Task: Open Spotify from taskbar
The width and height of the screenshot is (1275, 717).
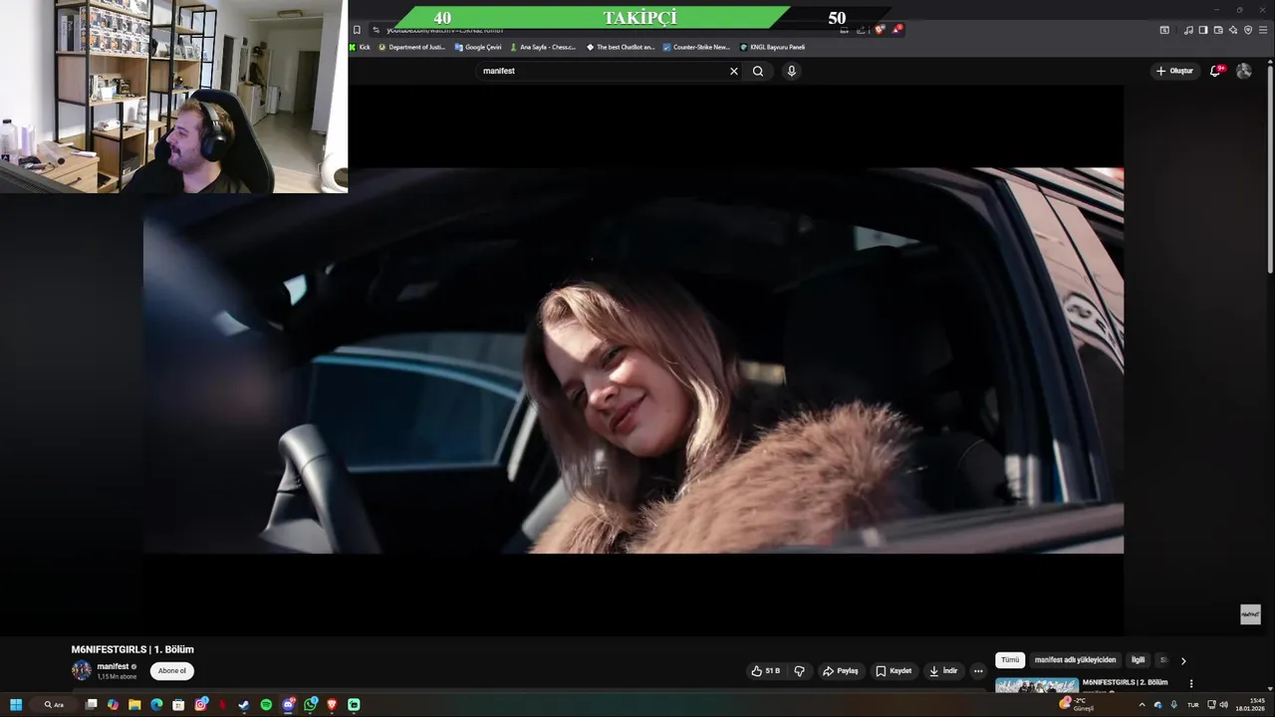Action: pyautogui.click(x=266, y=705)
